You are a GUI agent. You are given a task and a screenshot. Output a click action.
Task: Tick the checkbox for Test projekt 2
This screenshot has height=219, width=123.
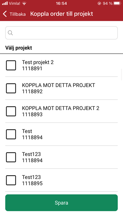pyautogui.click(x=11, y=65)
